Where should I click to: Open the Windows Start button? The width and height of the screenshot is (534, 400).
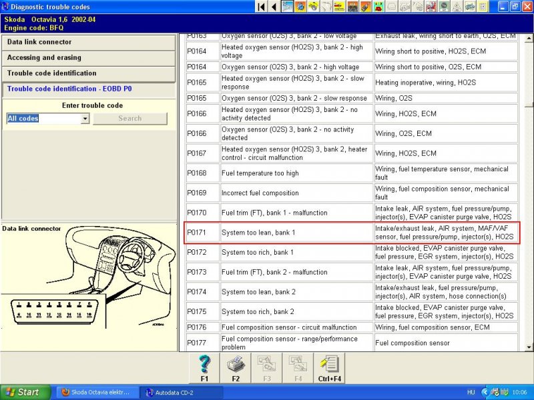click(25, 392)
